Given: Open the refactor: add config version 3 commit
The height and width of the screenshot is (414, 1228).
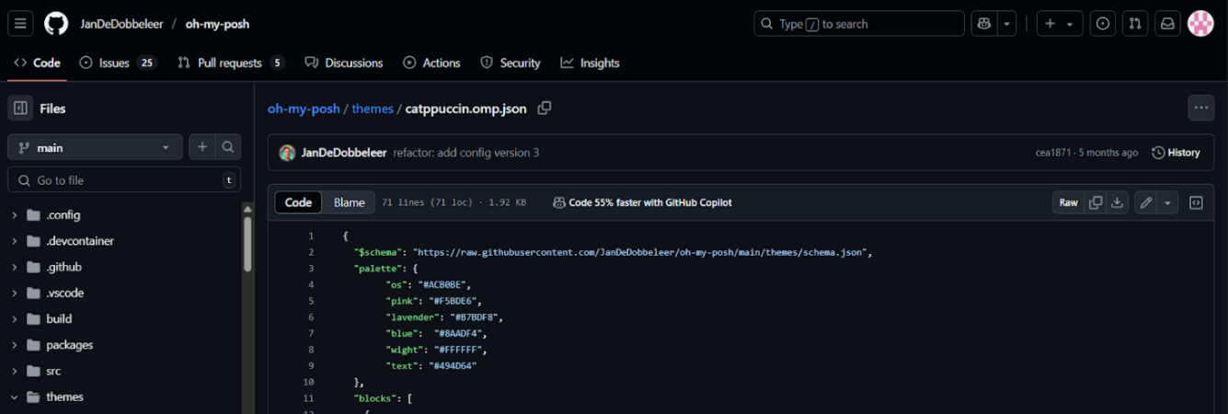Looking at the screenshot, I should (x=466, y=153).
